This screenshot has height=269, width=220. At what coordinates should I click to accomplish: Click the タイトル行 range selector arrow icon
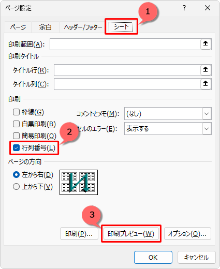point(206,70)
